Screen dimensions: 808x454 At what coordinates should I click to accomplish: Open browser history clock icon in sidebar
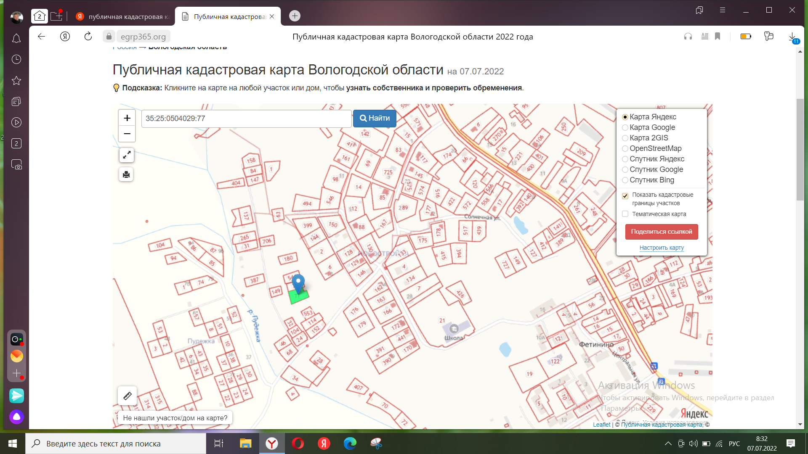pos(16,59)
